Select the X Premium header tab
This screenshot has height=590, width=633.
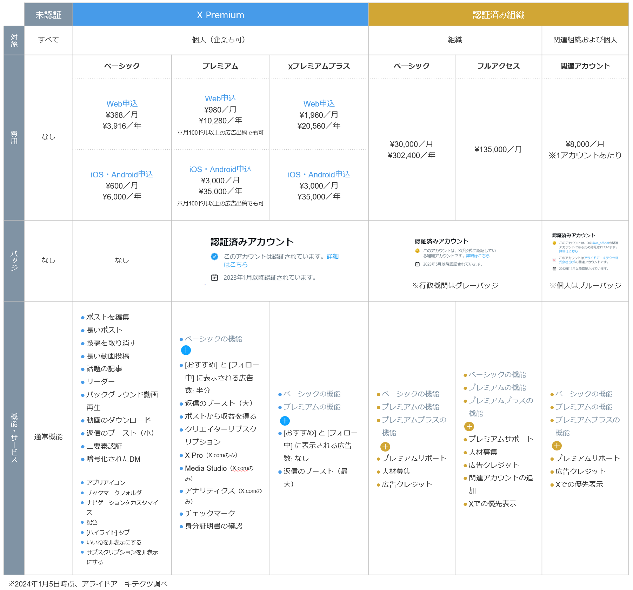click(x=220, y=15)
